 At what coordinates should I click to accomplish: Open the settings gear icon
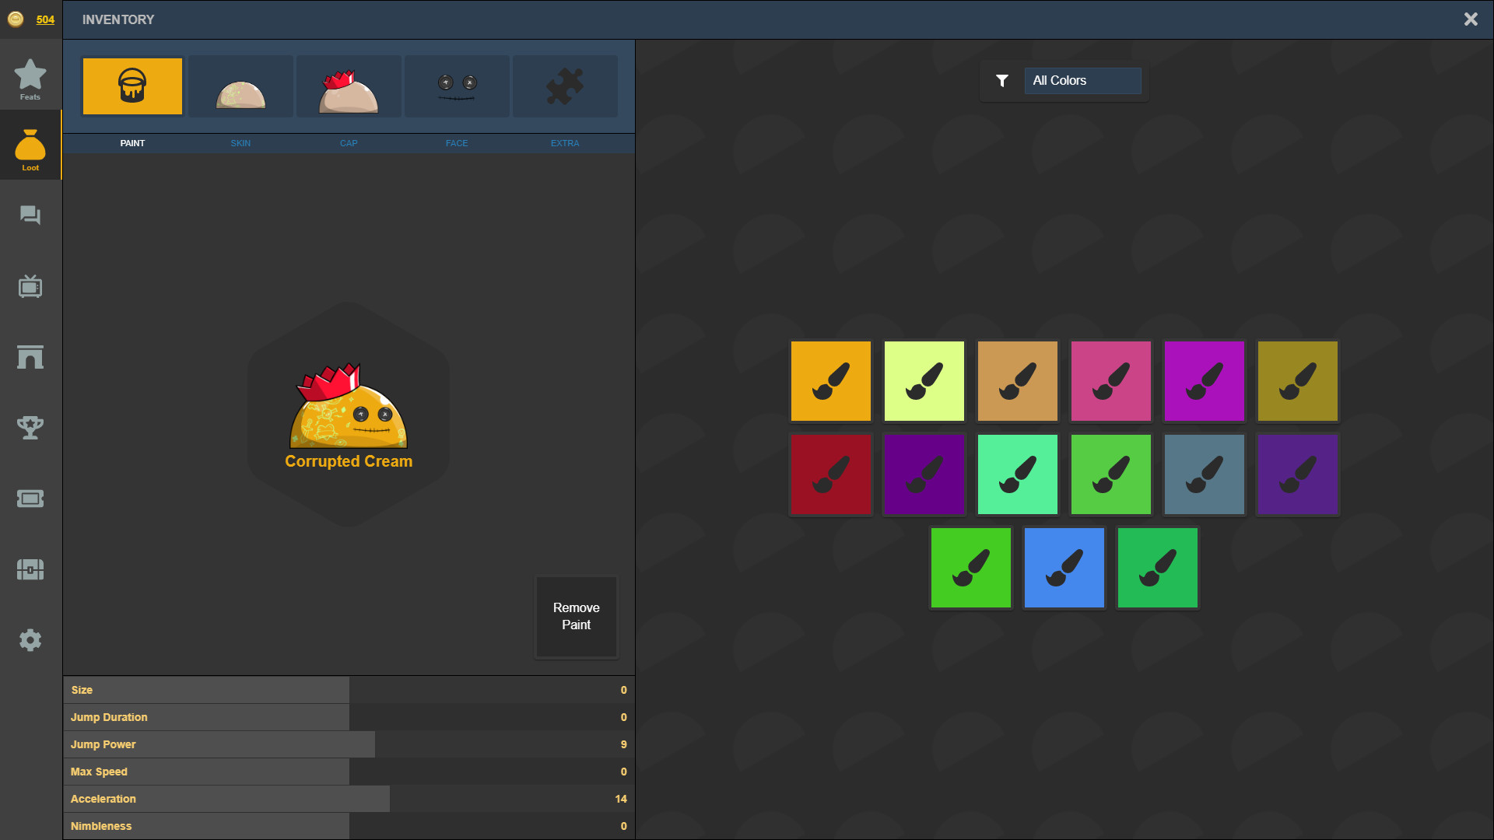click(30, 639)
